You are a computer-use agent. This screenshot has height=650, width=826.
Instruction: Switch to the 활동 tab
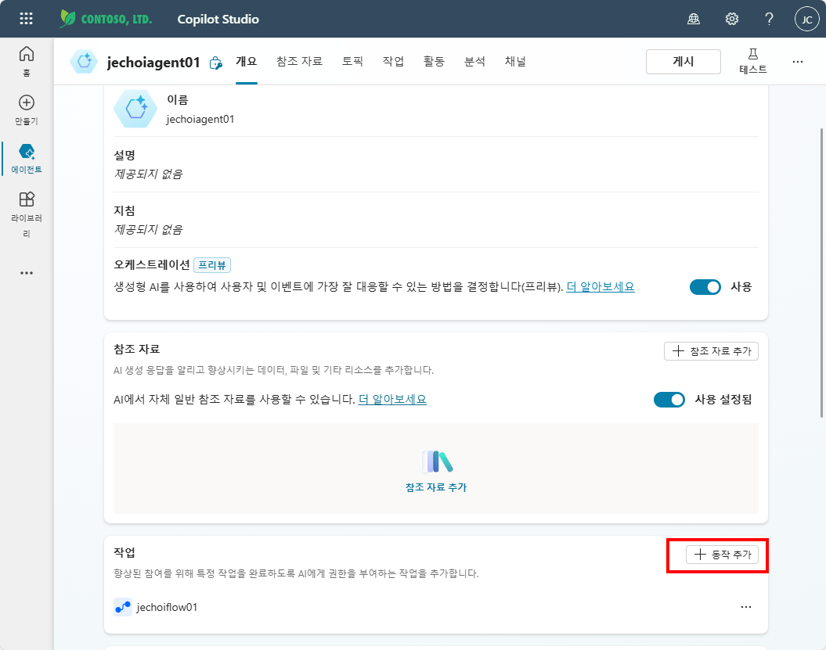coord(434,62)
